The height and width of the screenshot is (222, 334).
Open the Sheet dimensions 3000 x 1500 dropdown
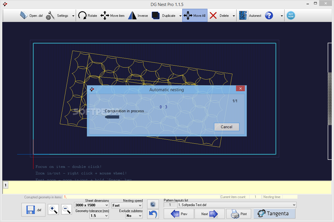[x=92, y=205]
